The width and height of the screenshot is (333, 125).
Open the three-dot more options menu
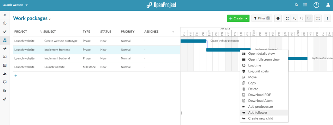click(327, 18)
